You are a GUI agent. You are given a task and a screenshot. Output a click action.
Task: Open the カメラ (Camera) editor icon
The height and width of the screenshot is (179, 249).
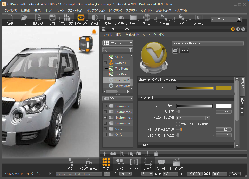pos(120,162)
